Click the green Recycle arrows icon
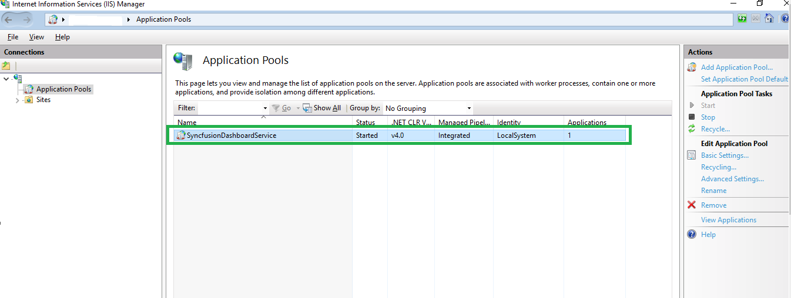 [x=692, y=129]
